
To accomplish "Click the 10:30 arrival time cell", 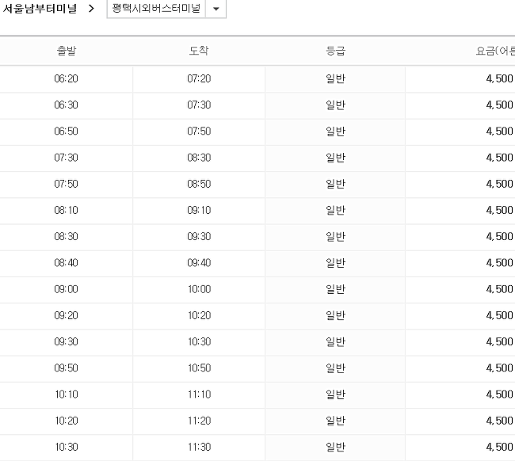I will click(x=200, y=342).
